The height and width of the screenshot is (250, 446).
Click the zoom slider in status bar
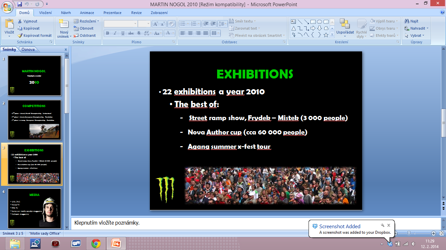(409, 233)
